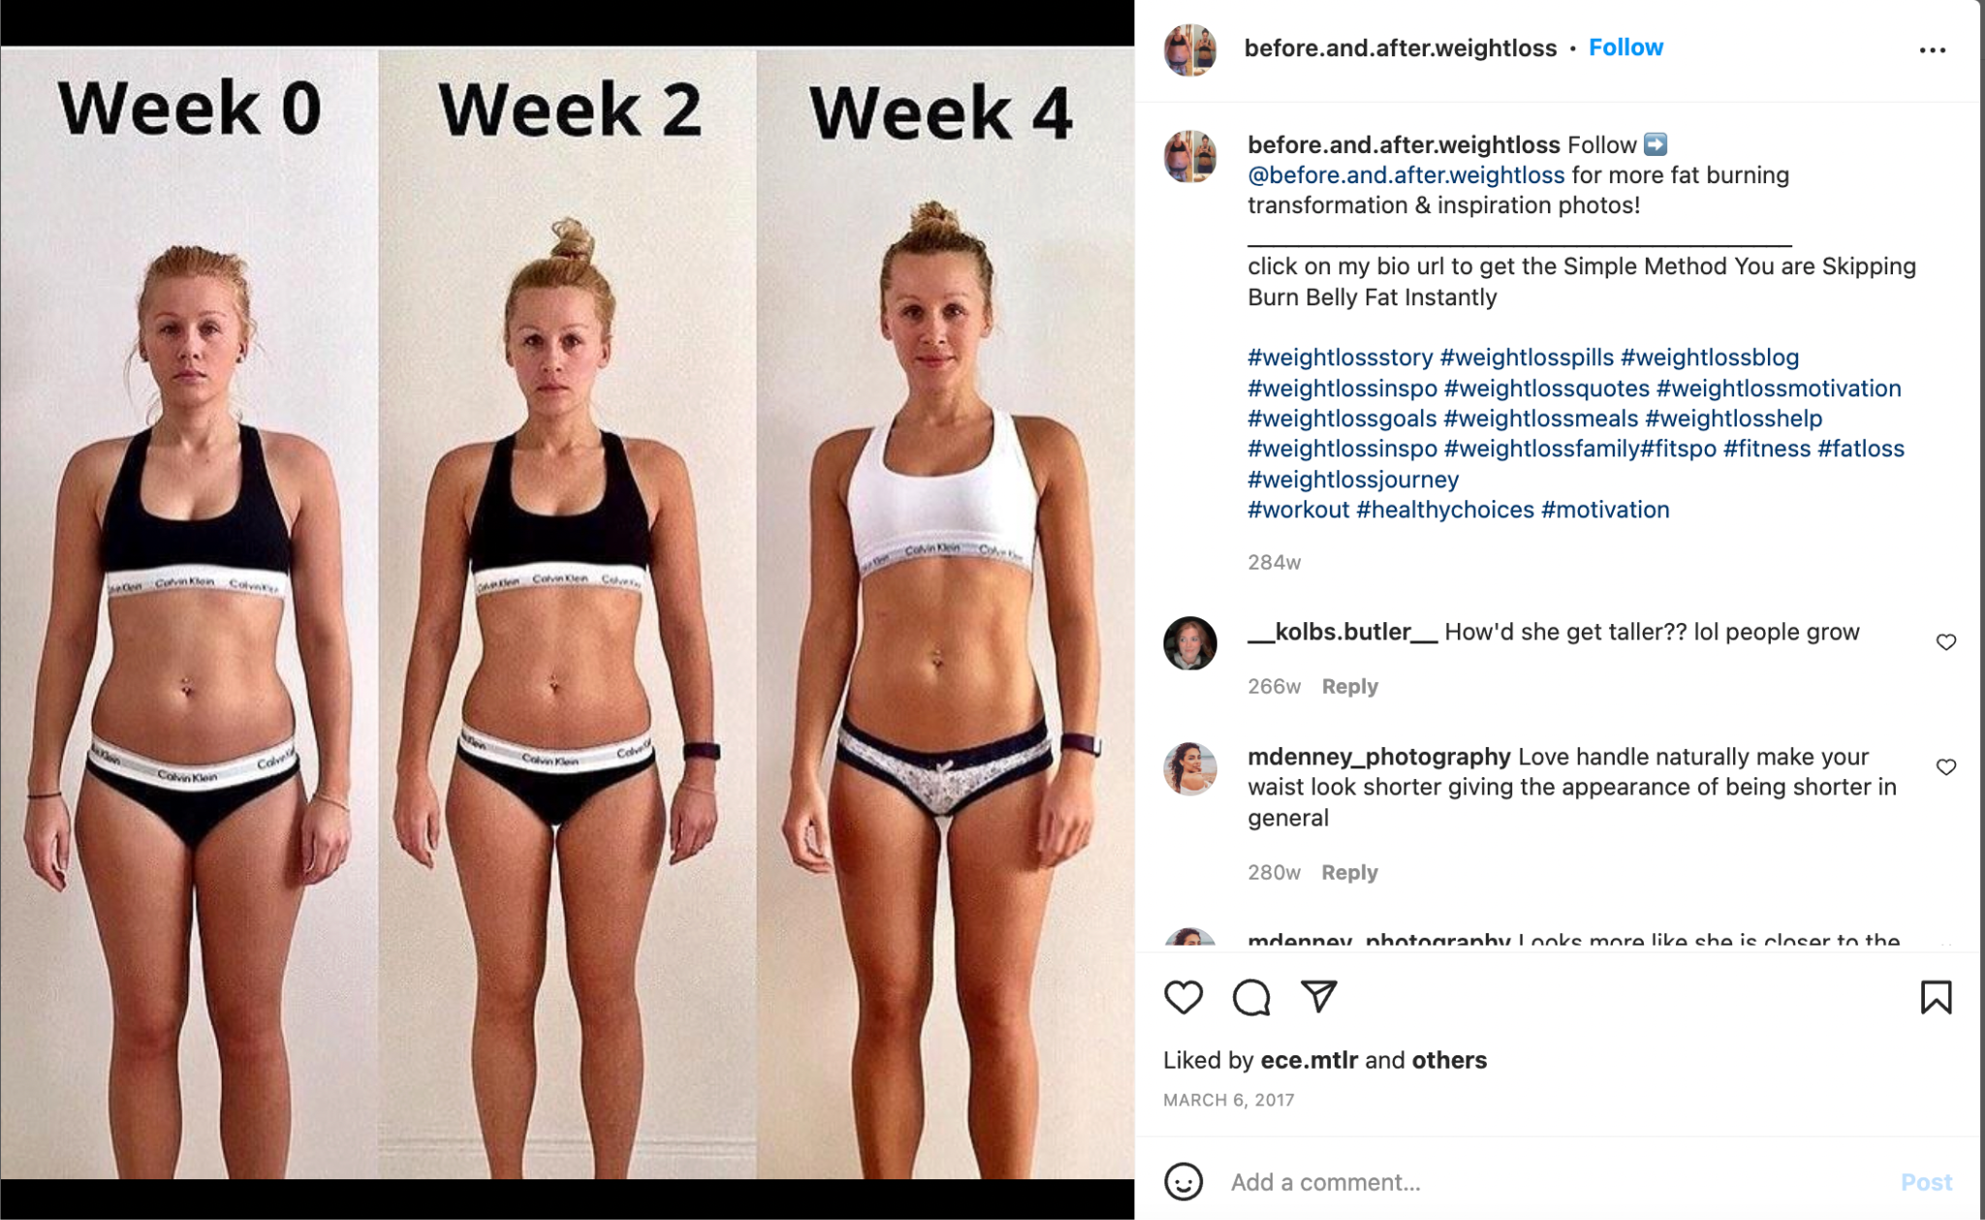Open mdenney_photography's profile picture
1985x1220 pixels.
point(1190,768)
